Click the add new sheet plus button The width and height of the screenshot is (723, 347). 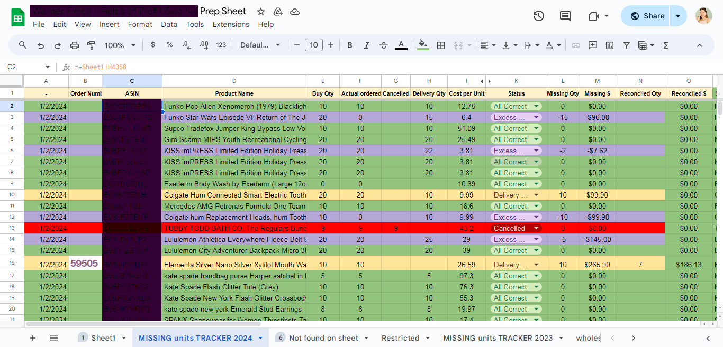(x=33, y=338)
